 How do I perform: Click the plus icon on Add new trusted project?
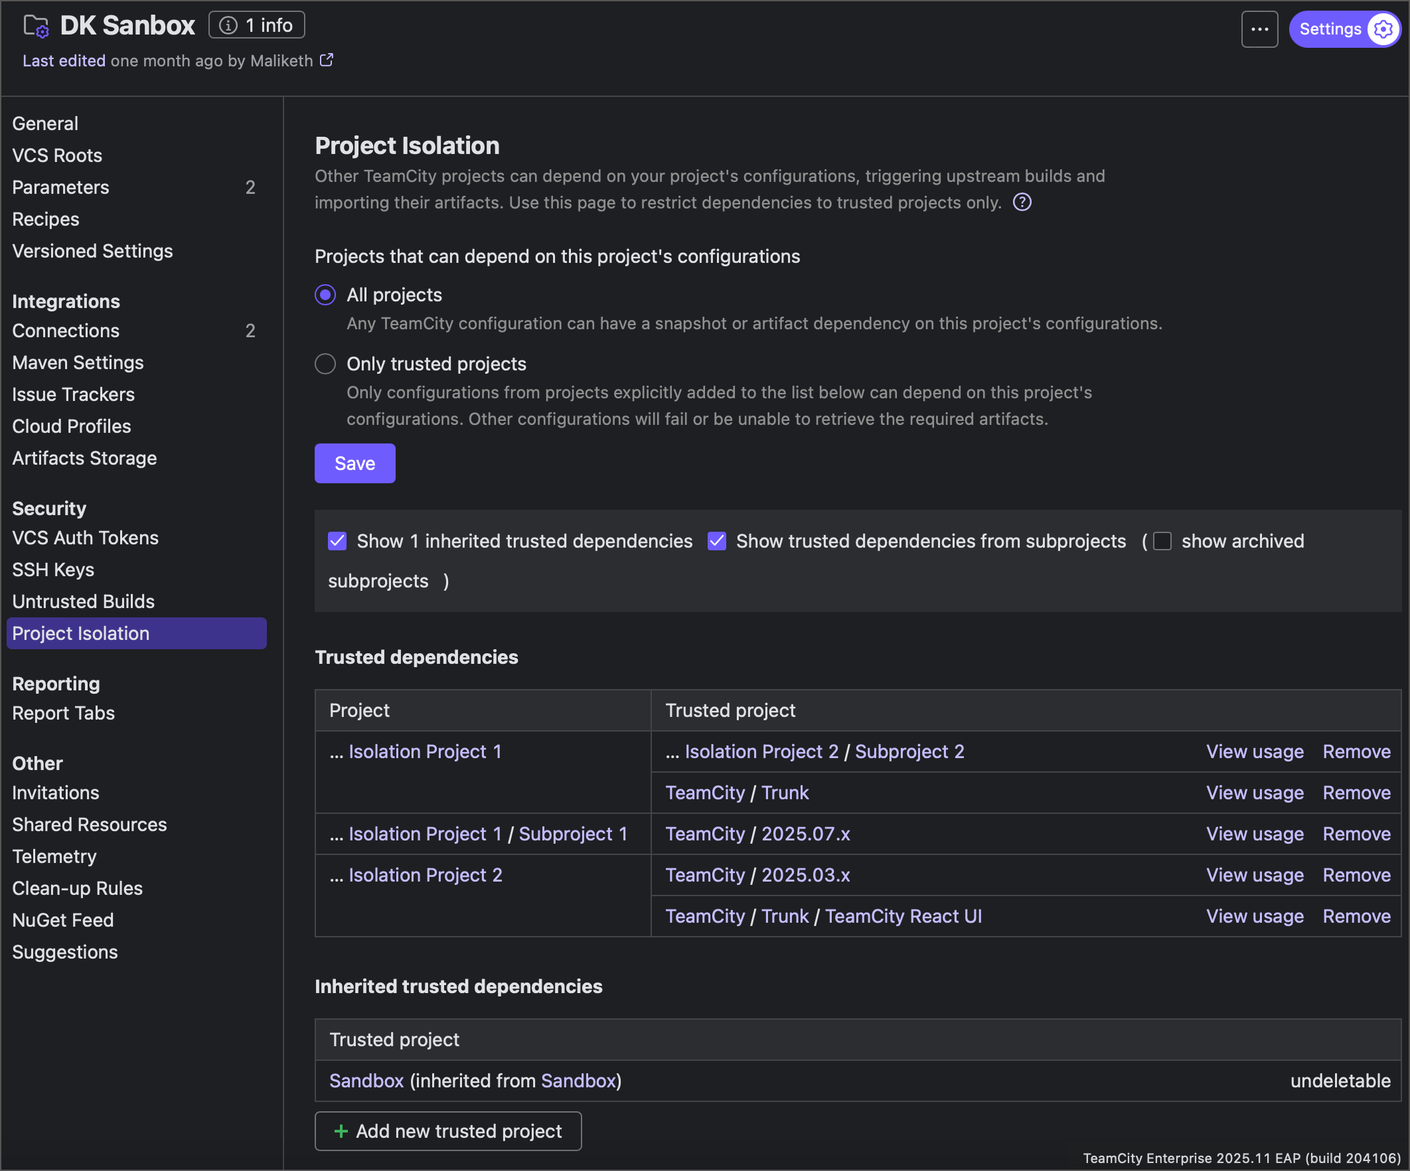click(x=342, y=1131)
